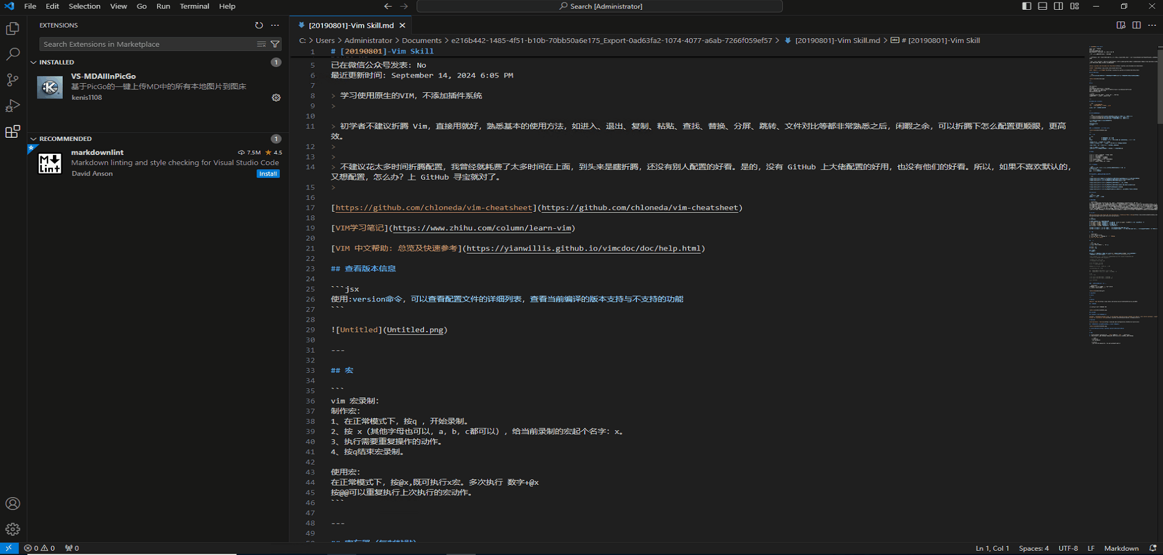Open the Edit menu
The width and height of the screenshot is (1163, 555).
click(52, 6)
